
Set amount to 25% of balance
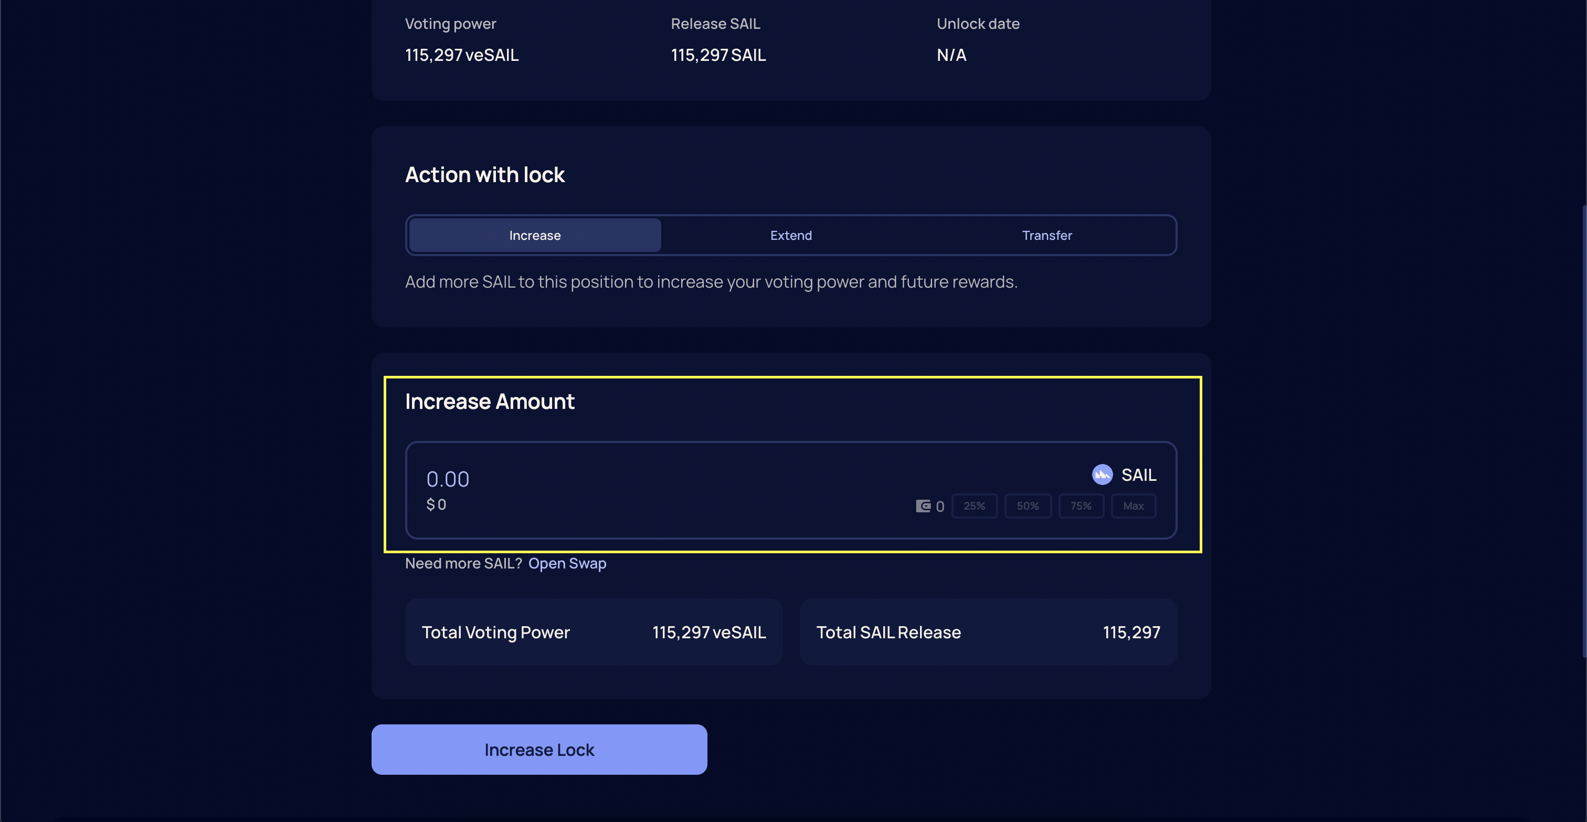tap(974, 506)
